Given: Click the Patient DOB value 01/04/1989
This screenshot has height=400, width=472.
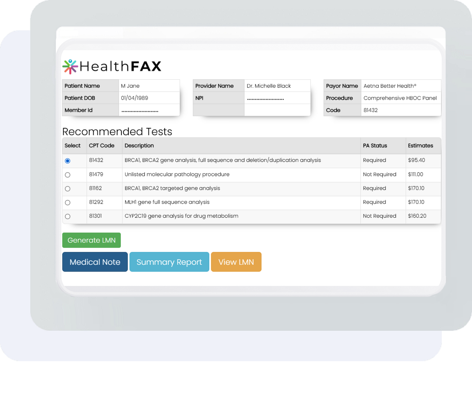Looking at the screenshot, I should point(134,98).
